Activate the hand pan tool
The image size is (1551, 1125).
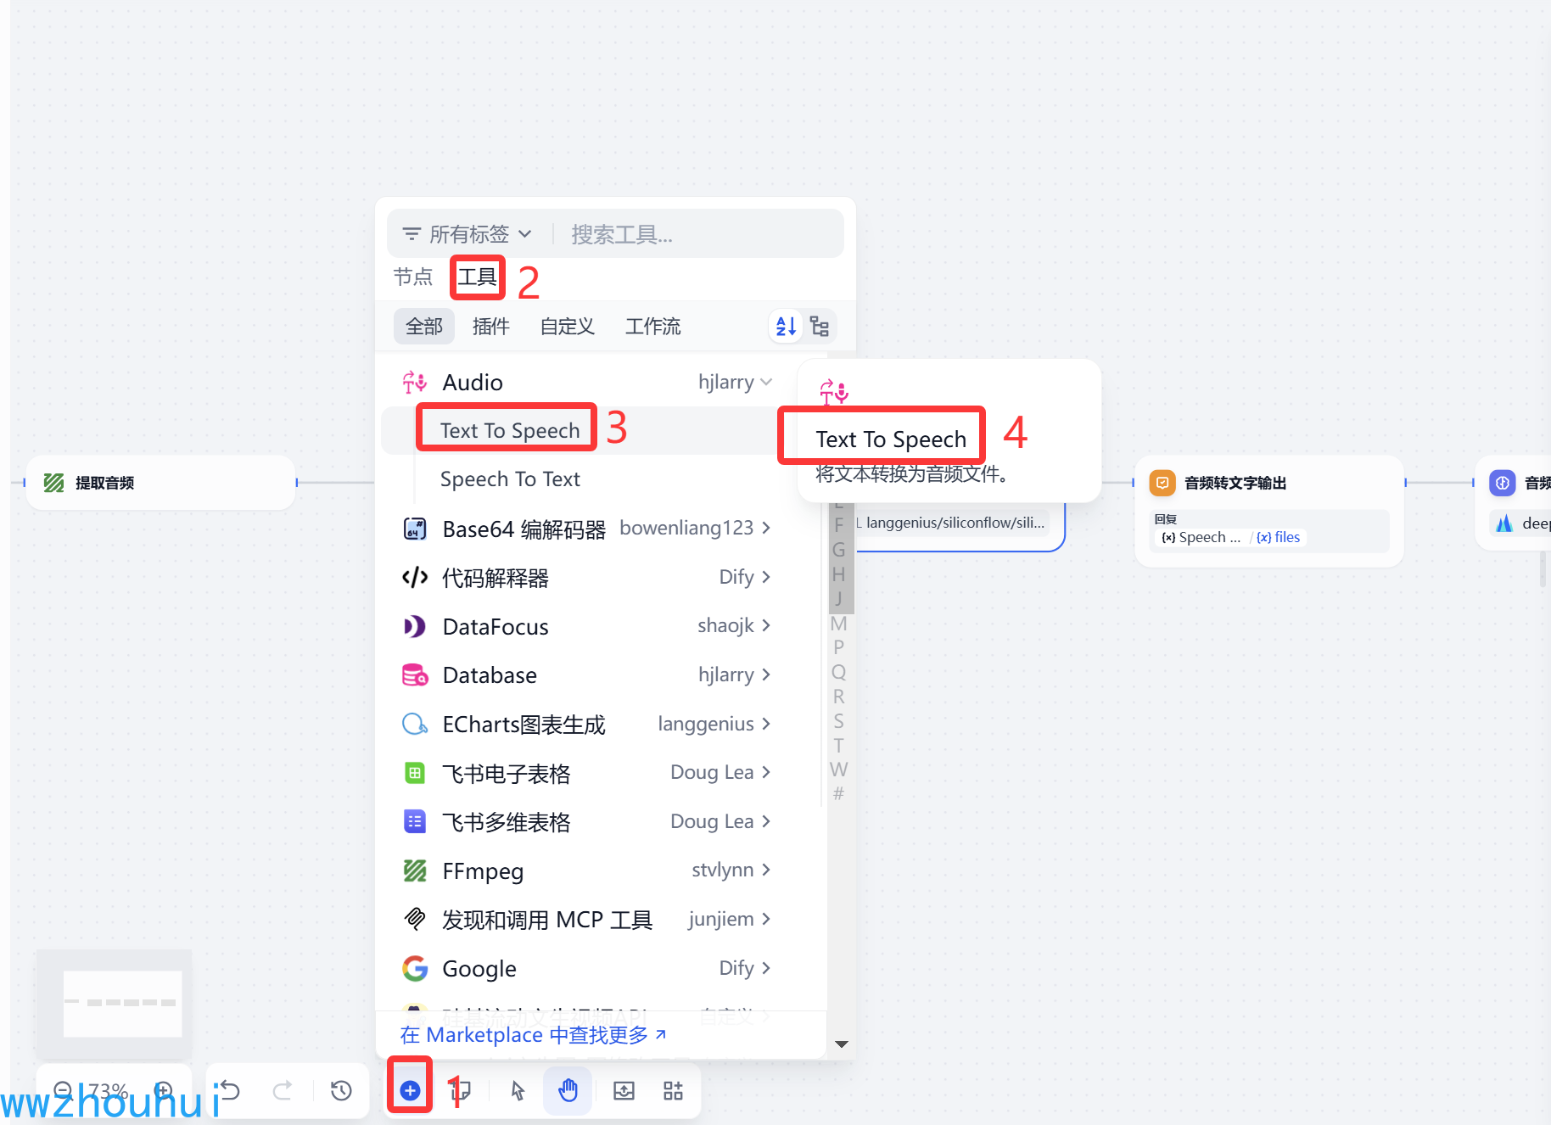coord(568,1090)
